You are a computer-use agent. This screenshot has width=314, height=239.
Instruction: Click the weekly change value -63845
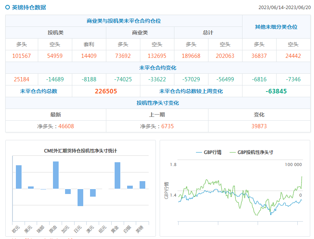276,91
